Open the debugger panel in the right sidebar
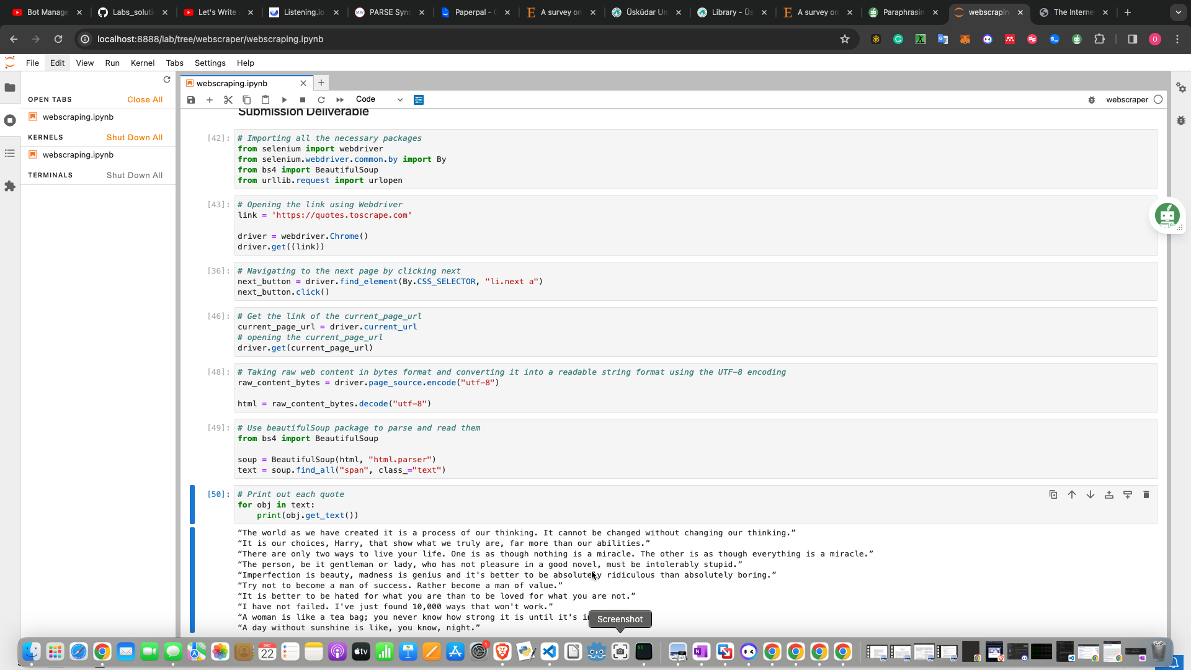This screenshot has height=670, width=1191. 1181,120
